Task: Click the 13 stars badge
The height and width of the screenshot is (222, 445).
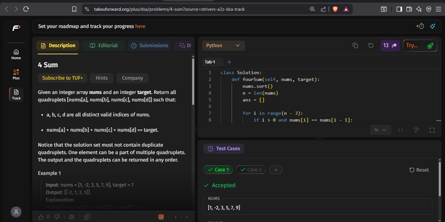Action: (x=390, y=46)
